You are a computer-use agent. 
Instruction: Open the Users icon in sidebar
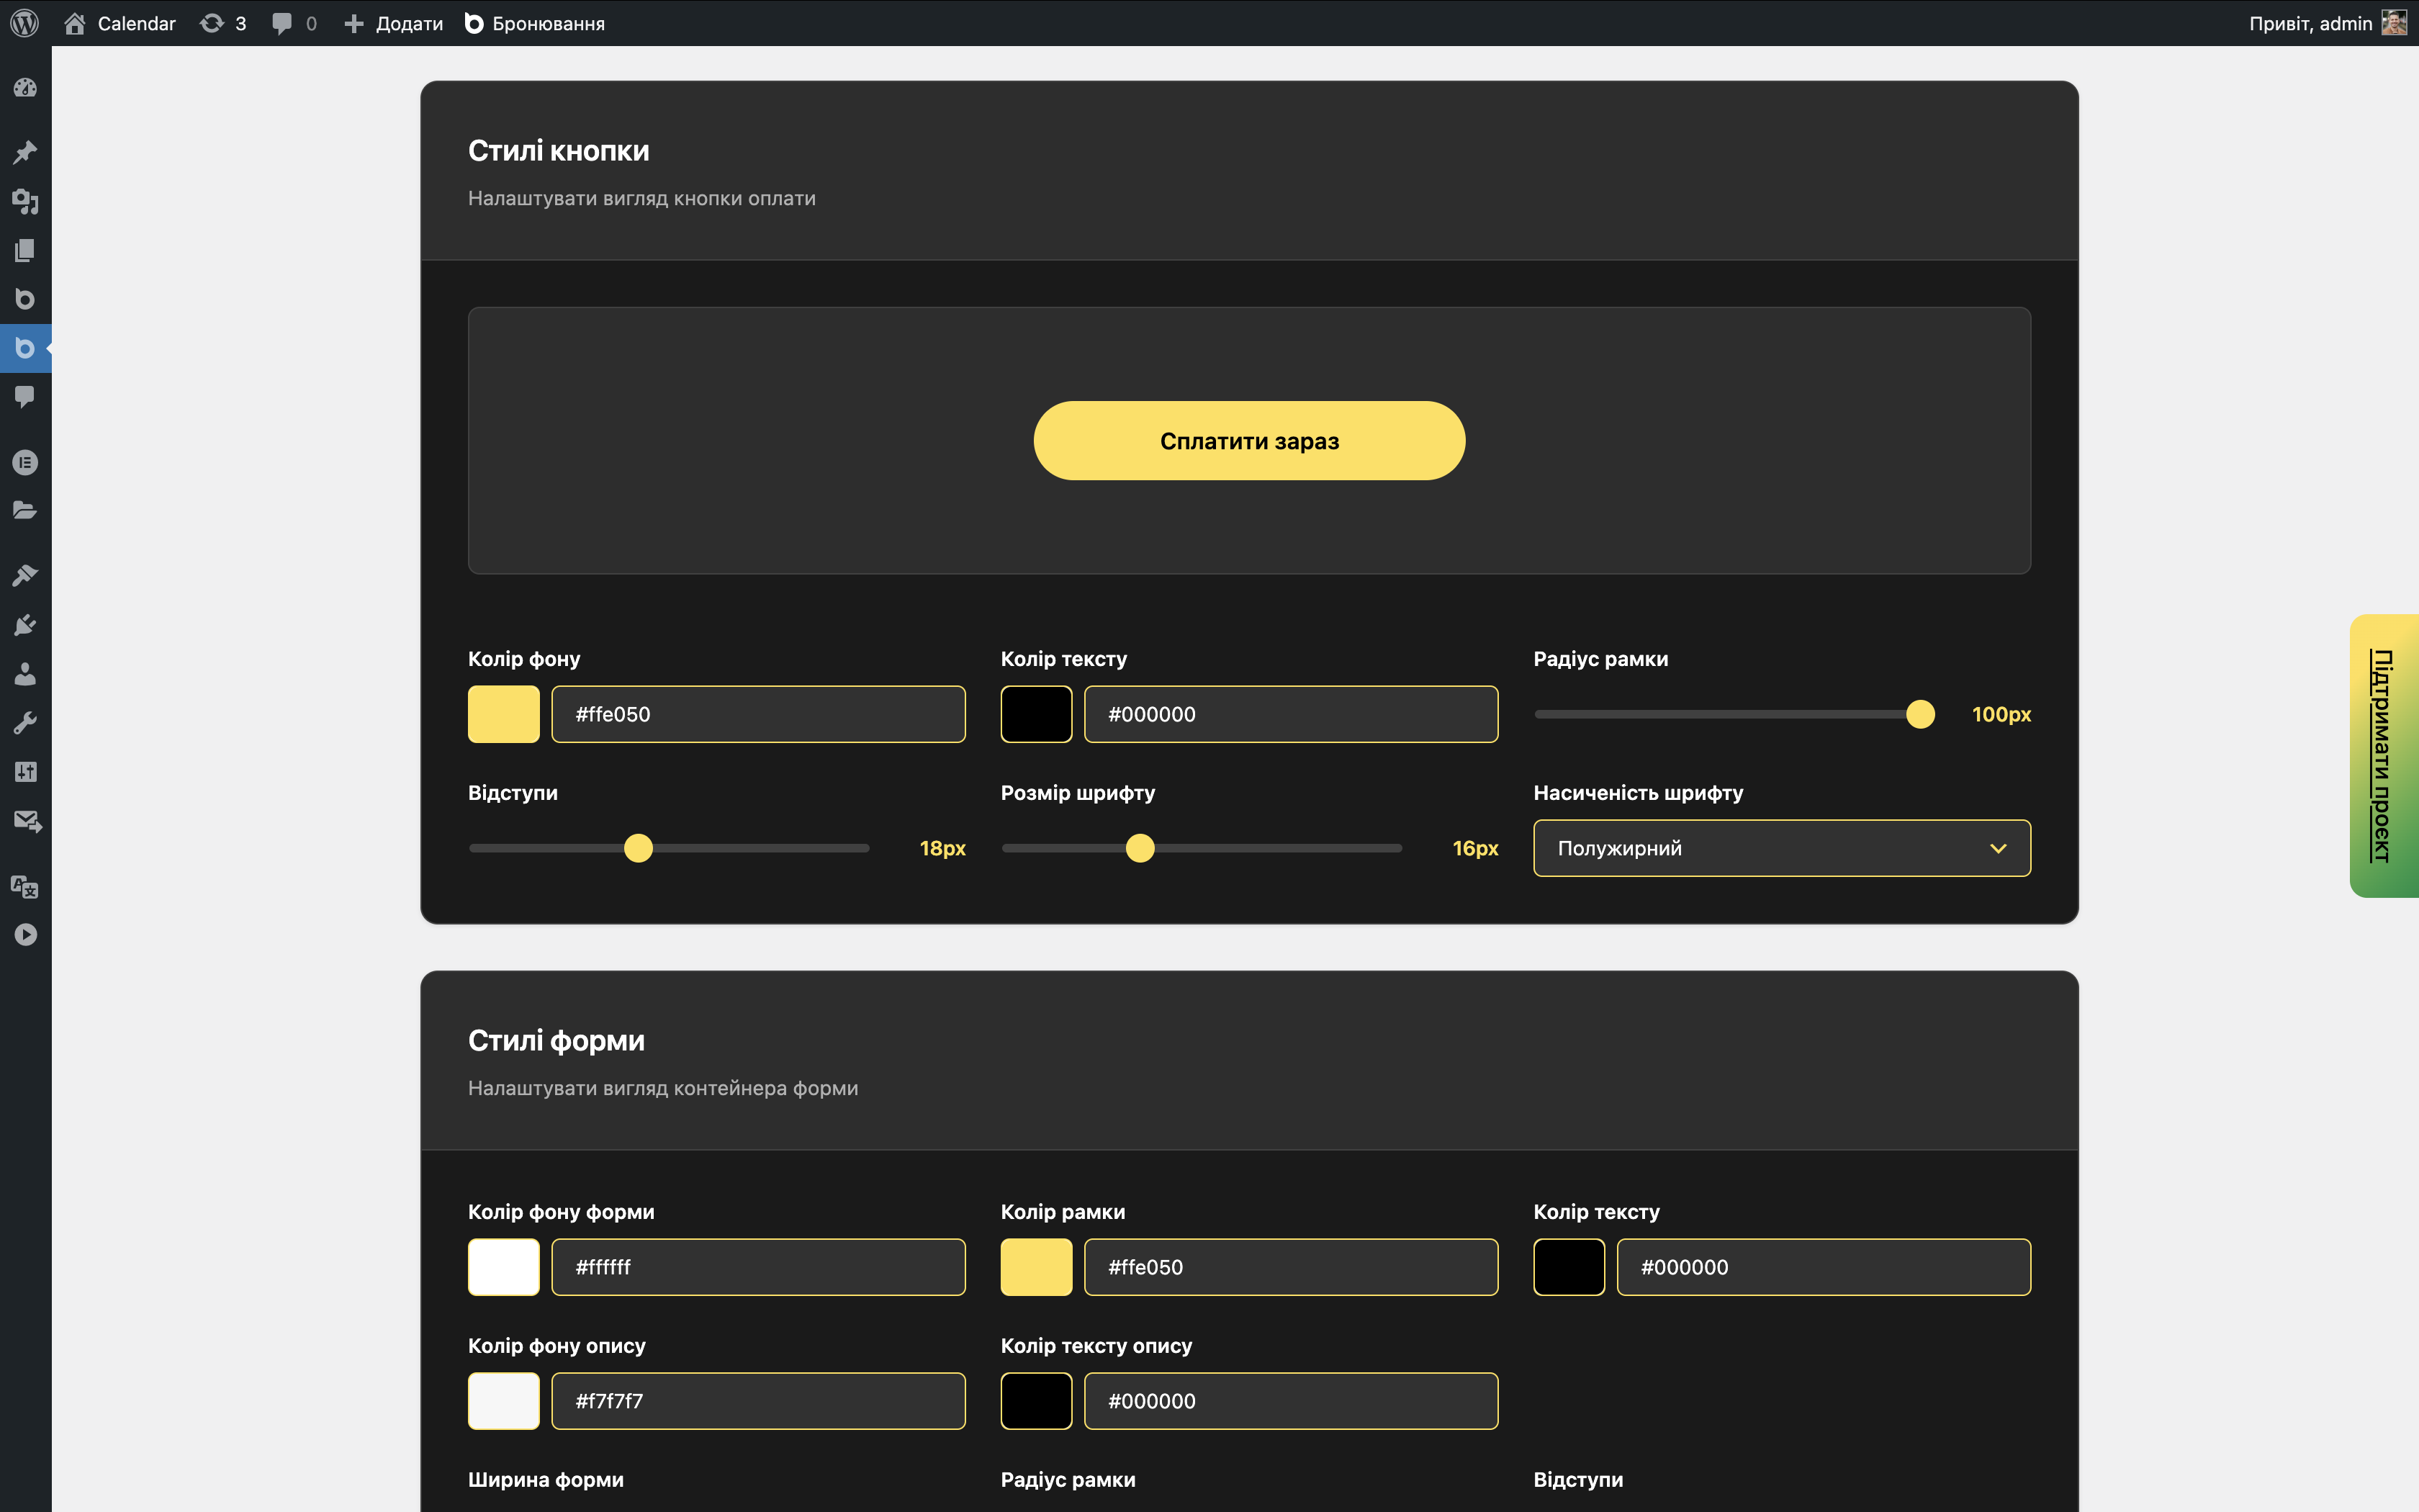click(25, 672)
